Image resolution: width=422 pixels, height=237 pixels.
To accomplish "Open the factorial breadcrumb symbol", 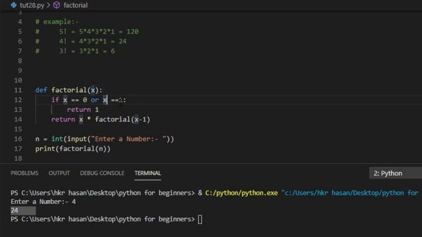I will click(x=76, y=5).
